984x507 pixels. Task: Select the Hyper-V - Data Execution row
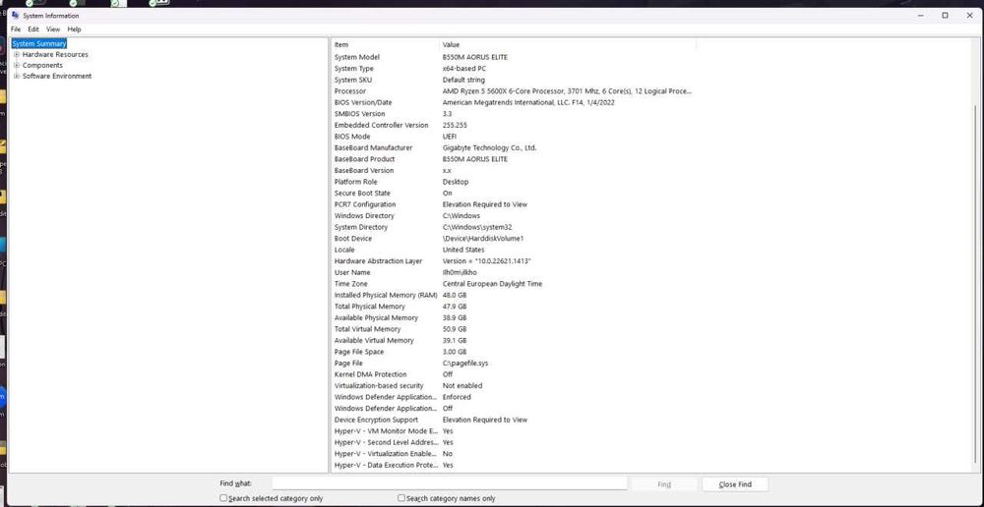point(514,465)
